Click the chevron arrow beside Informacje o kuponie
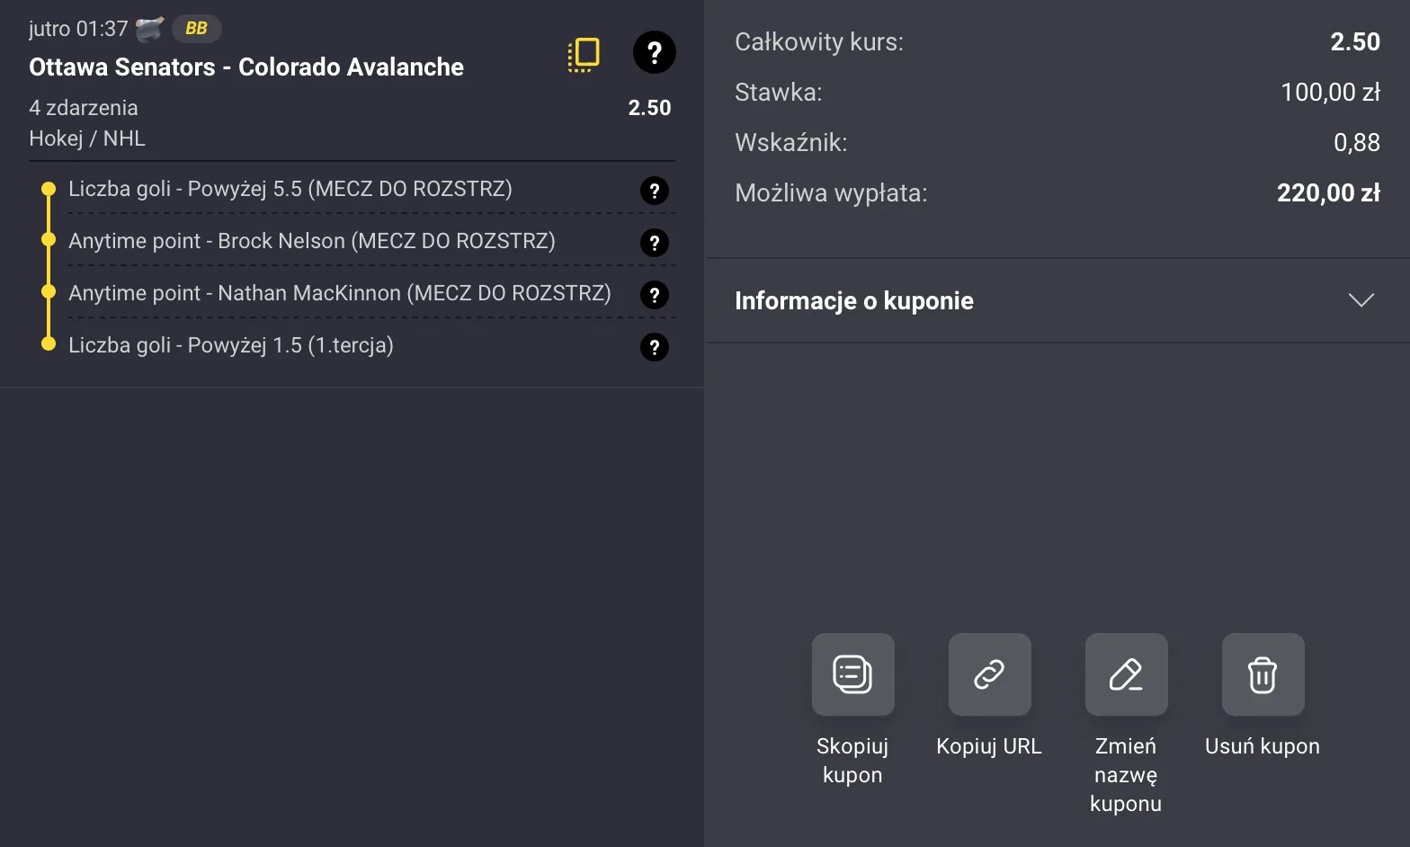The image size is (1410, 847). point(1361,300)
